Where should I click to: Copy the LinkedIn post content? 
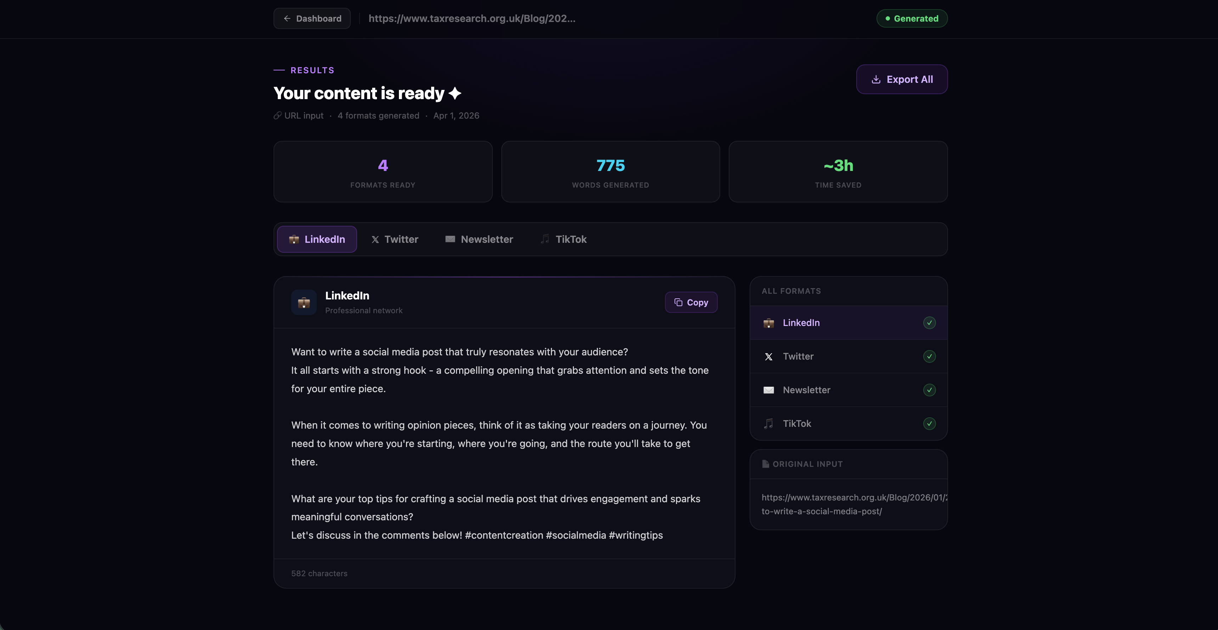691,302
